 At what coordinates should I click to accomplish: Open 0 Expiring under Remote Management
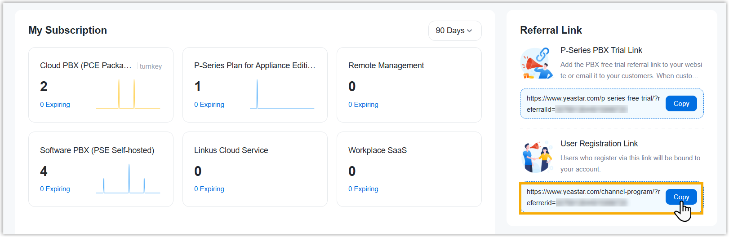tap(363, 105)
